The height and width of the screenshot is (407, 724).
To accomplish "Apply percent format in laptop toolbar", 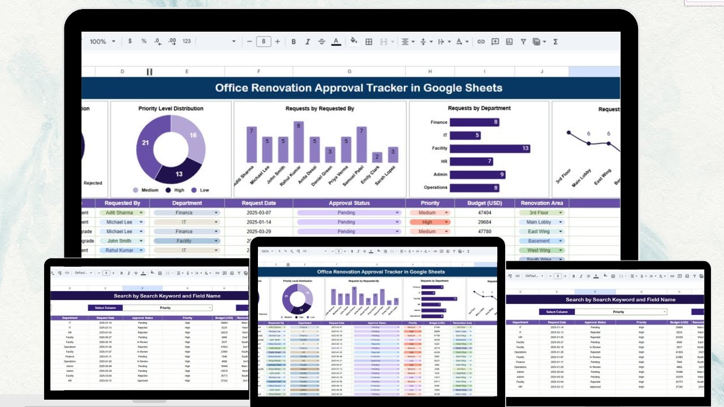I will (x=144, y=41).
